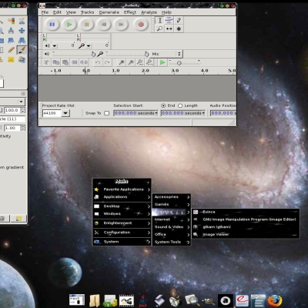The image size is (308, 308).
Task: Select the Heal tool in GIMP toolbox
Action: click(11, 59)
